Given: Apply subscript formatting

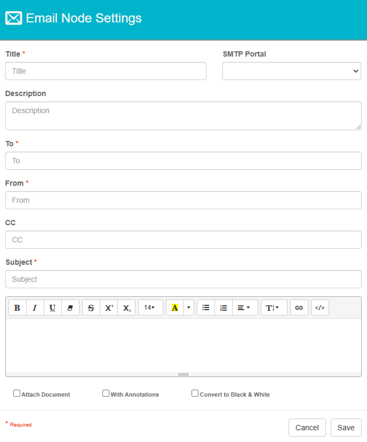Looking at the screenshot, I should click(x=126, y=307).
